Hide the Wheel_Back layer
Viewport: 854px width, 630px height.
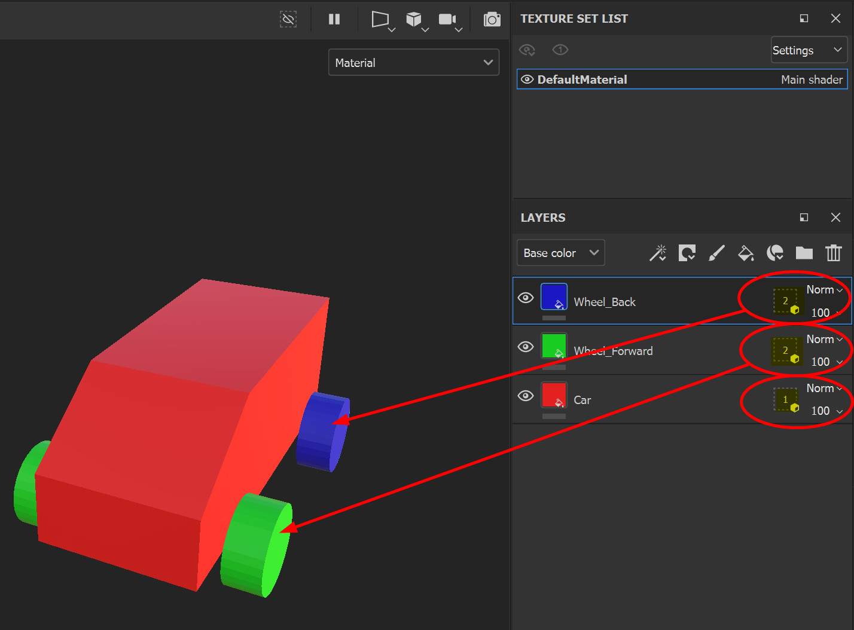526,297
